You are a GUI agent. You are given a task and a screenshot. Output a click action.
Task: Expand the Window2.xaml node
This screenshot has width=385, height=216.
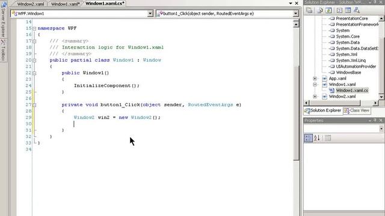pyautogui.click(x=315, y=97)
